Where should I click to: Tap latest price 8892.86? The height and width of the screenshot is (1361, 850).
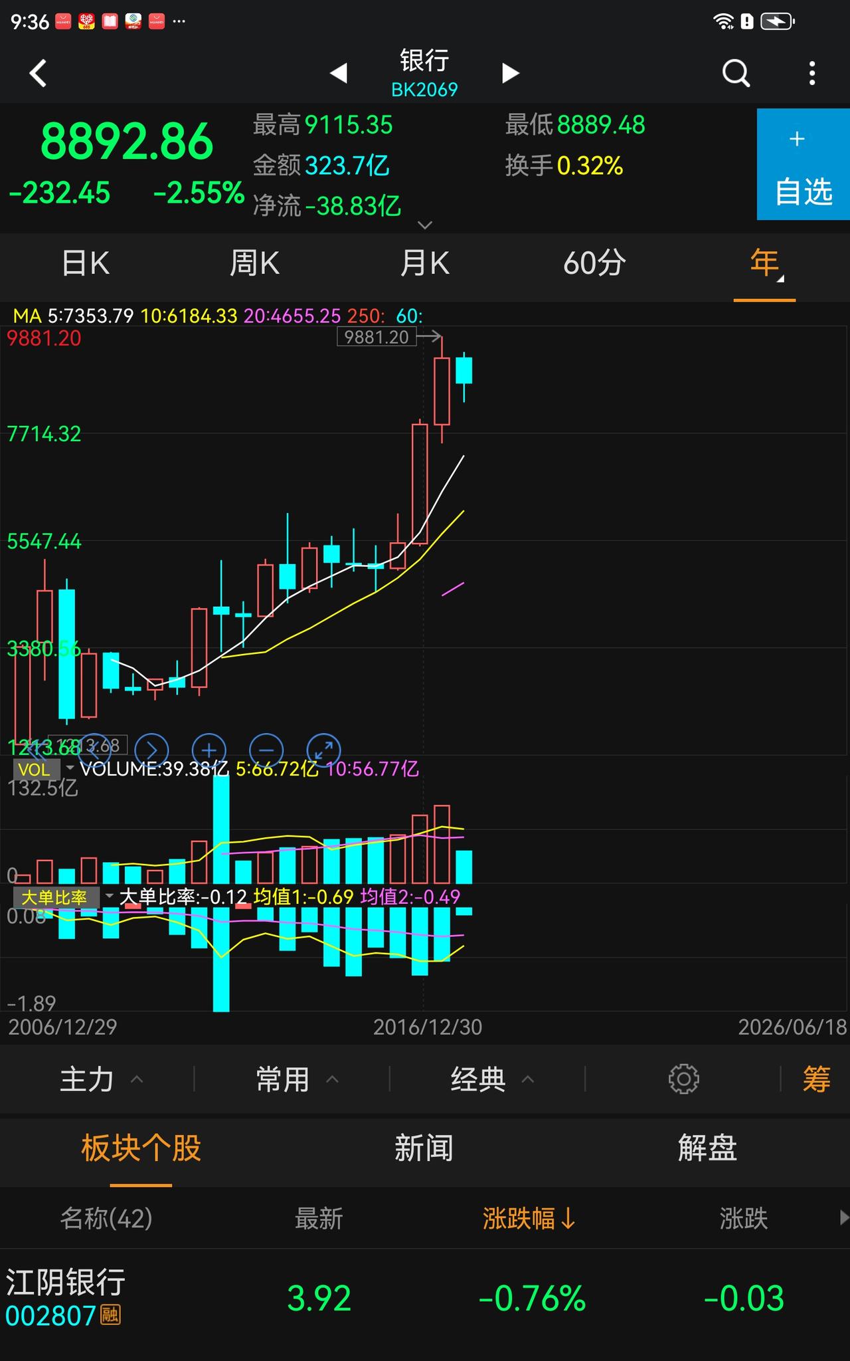click(x=127, y=142)
